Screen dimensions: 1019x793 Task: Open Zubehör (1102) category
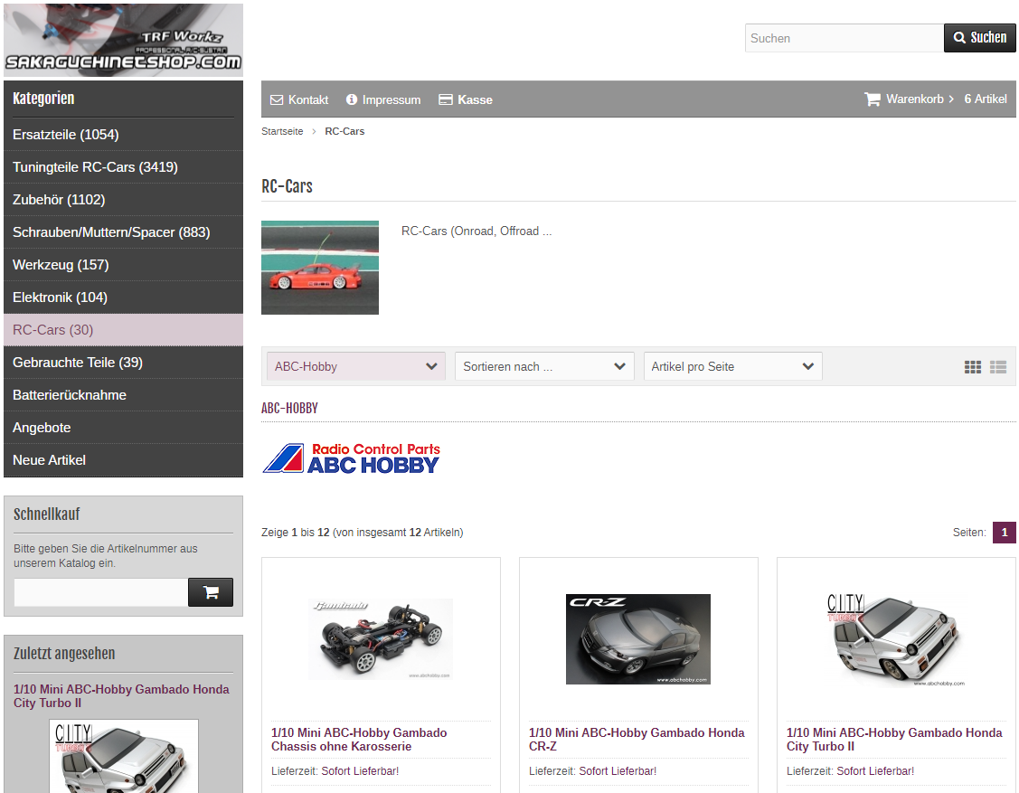(124, 200)
